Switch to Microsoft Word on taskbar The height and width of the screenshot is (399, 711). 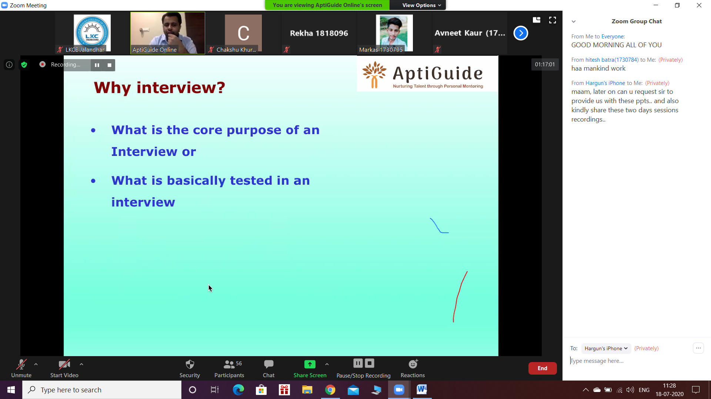tap(422, 390)
